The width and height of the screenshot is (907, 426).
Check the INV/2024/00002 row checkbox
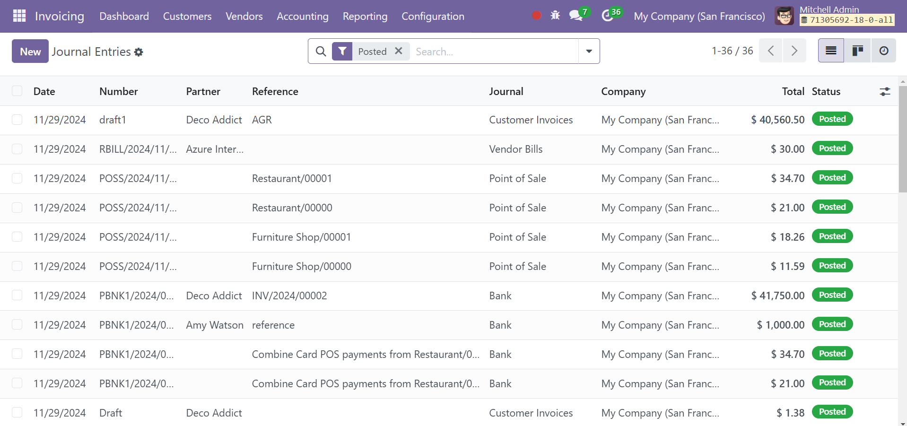pos(17,296)
